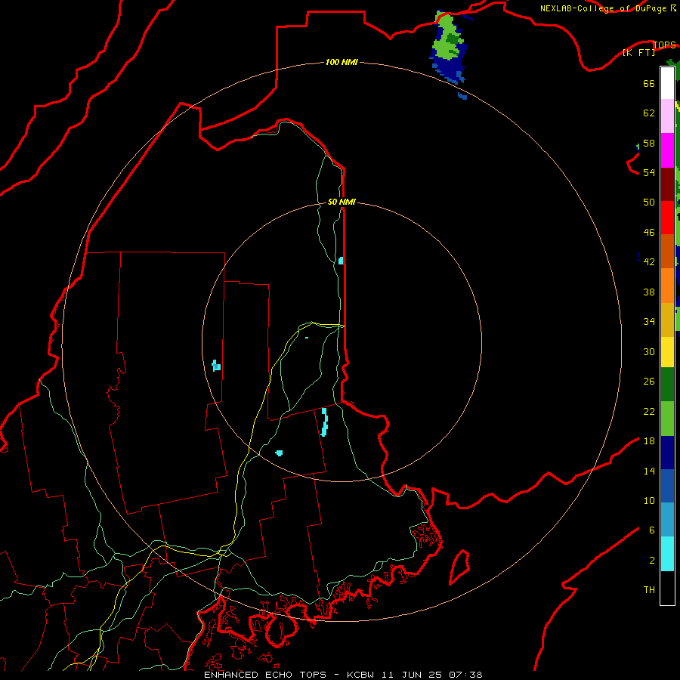Click legend value '10'

(x=649, y=501)
